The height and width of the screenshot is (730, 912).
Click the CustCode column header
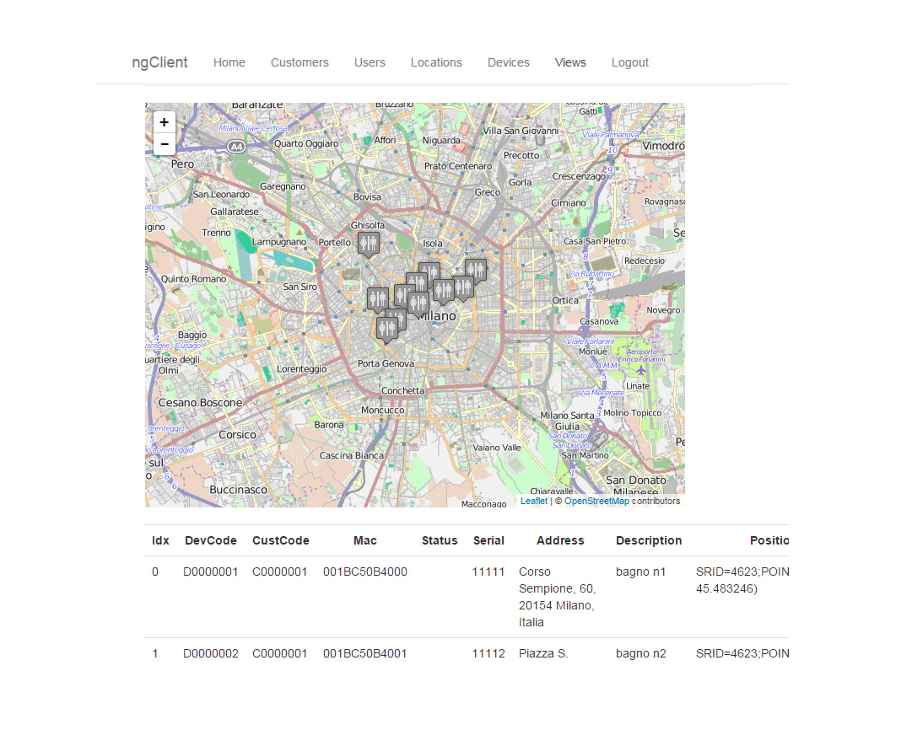pyautogui.click(x=281, y=540)
